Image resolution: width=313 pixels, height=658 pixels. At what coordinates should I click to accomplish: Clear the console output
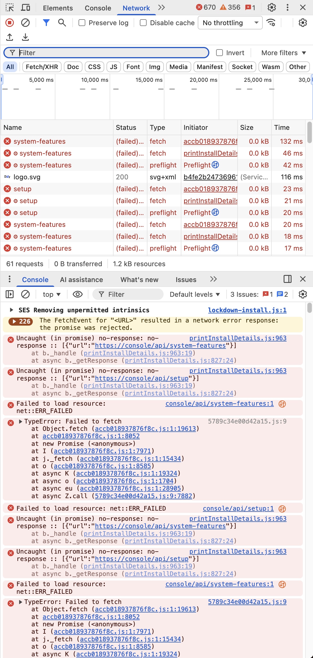point(25,294)
